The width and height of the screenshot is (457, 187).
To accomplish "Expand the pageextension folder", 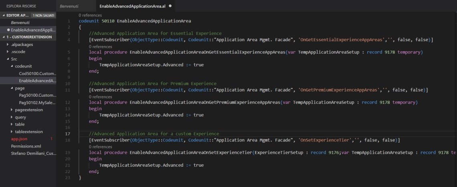I will pyautogui.click(x=12, y=110).
